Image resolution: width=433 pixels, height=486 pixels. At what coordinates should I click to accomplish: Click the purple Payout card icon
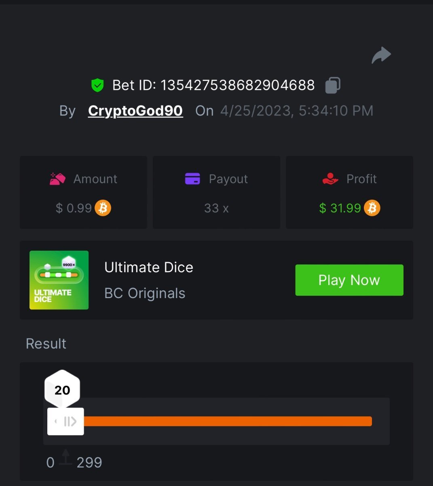click(x=192, y=179)
